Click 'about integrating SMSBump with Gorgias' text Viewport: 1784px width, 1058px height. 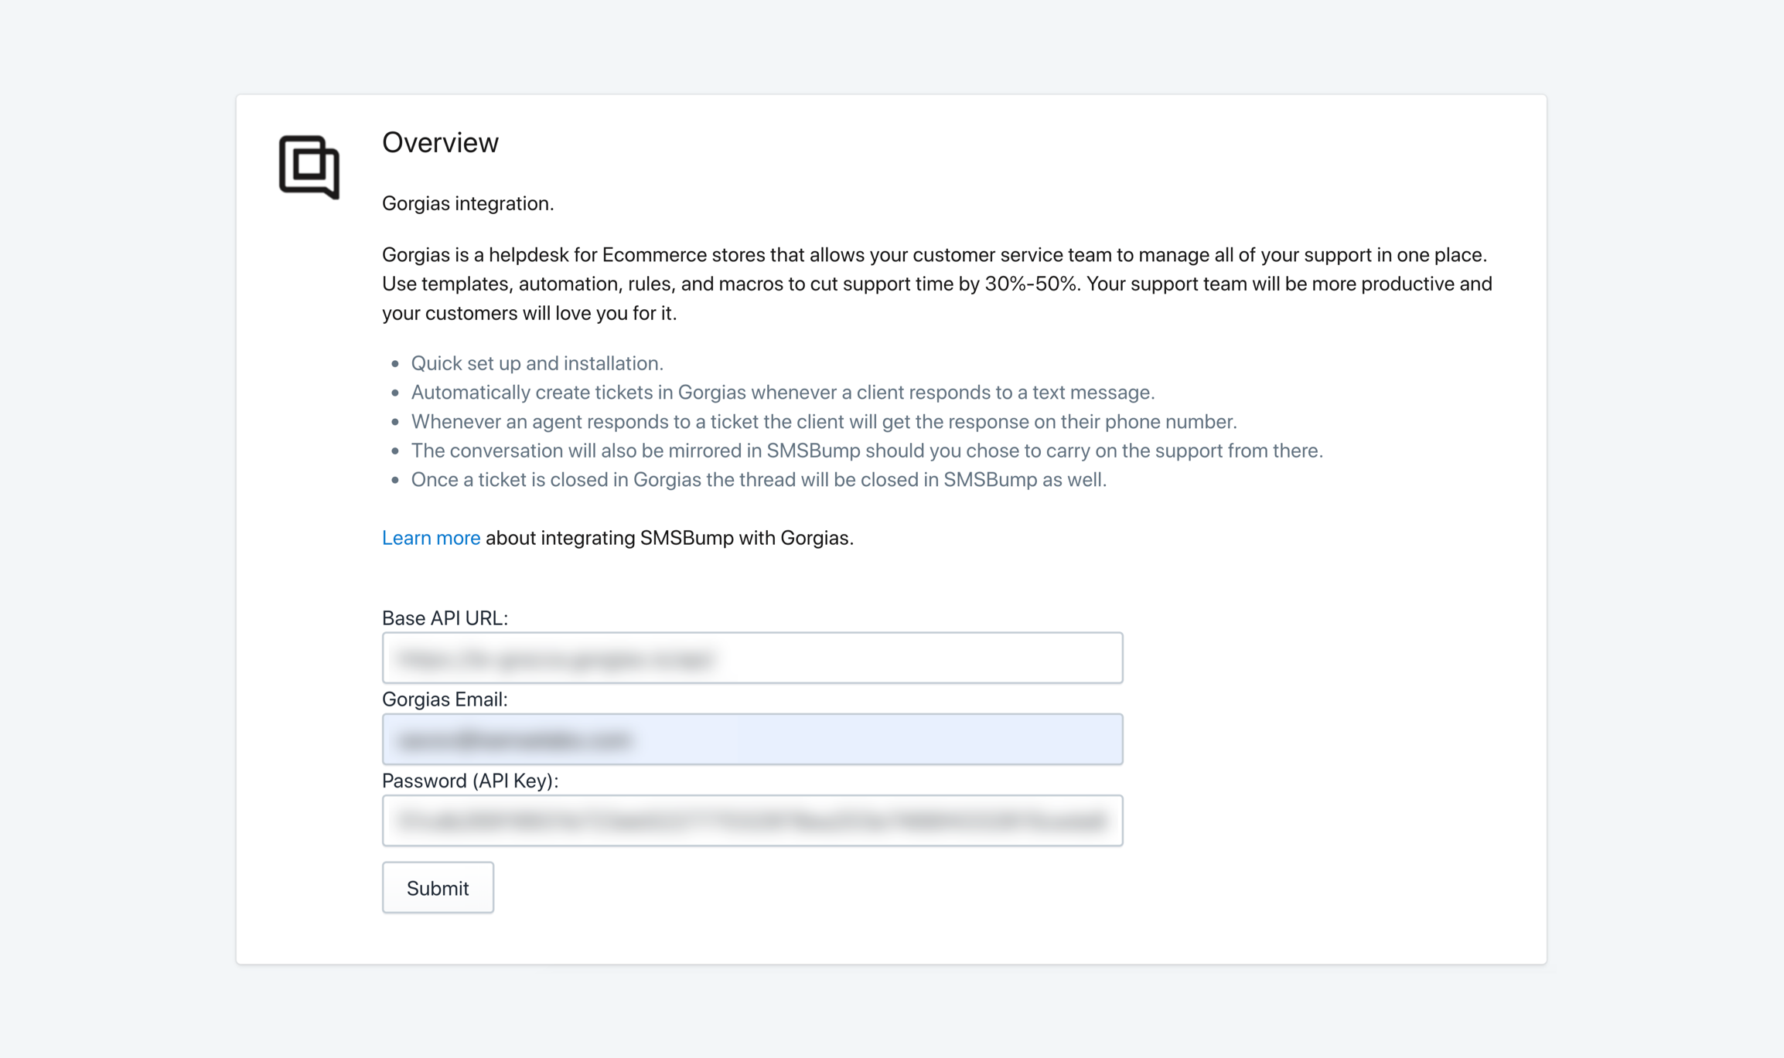670,538
